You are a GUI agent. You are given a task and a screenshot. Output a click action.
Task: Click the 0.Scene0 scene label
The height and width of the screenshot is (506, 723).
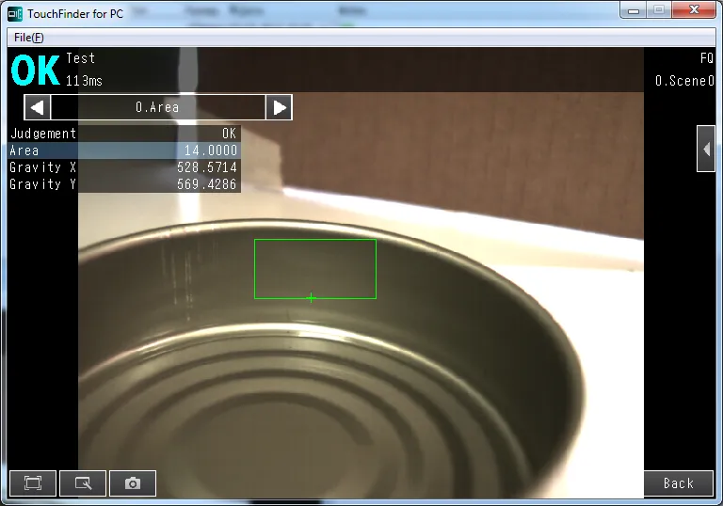[x=684, y=81]
